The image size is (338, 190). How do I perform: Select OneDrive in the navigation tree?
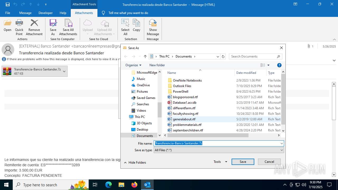point(143,85)
